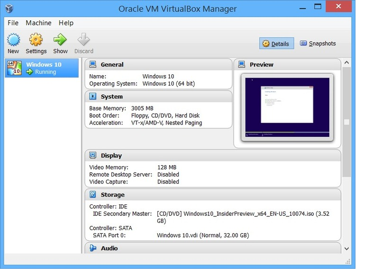Open the File menu
Viewport: 373px width, 274px height.
13,23
